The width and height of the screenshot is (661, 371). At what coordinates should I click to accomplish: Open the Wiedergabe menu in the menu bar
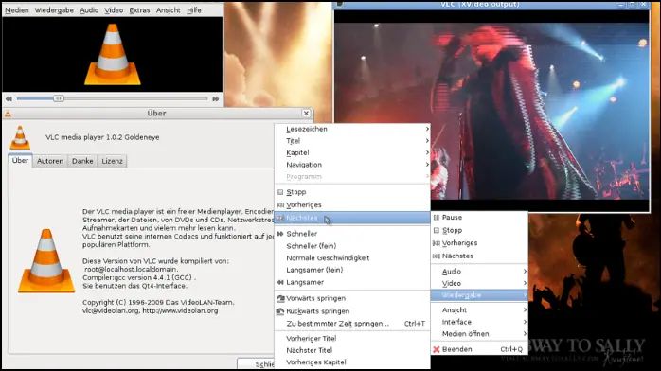[x=54, y=10]
